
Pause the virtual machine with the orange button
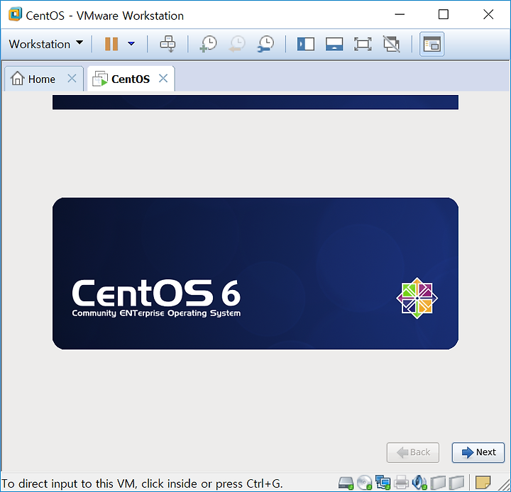click(111, 44)
